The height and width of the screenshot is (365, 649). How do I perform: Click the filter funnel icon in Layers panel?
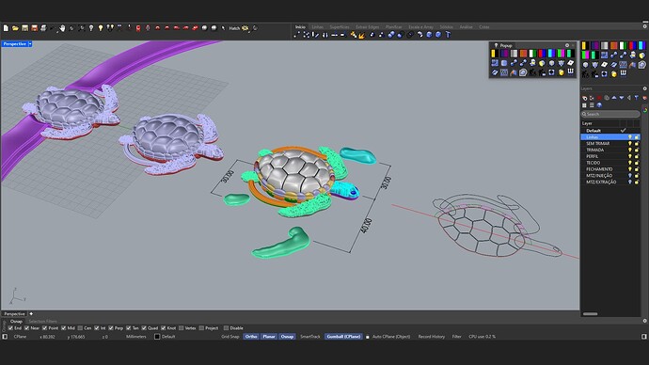point(637,98)
